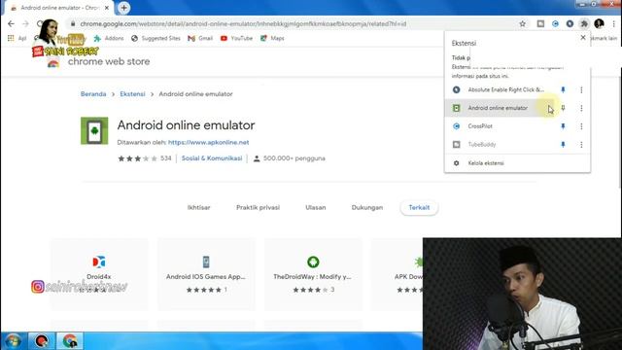Open the Chrome icon in the taskbar
The width and height of the screenshot is (622, 350).
[x=70, y=341]
